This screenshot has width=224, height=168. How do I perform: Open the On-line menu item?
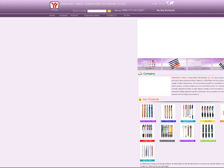pyautogui.click(x=127, y=15)
